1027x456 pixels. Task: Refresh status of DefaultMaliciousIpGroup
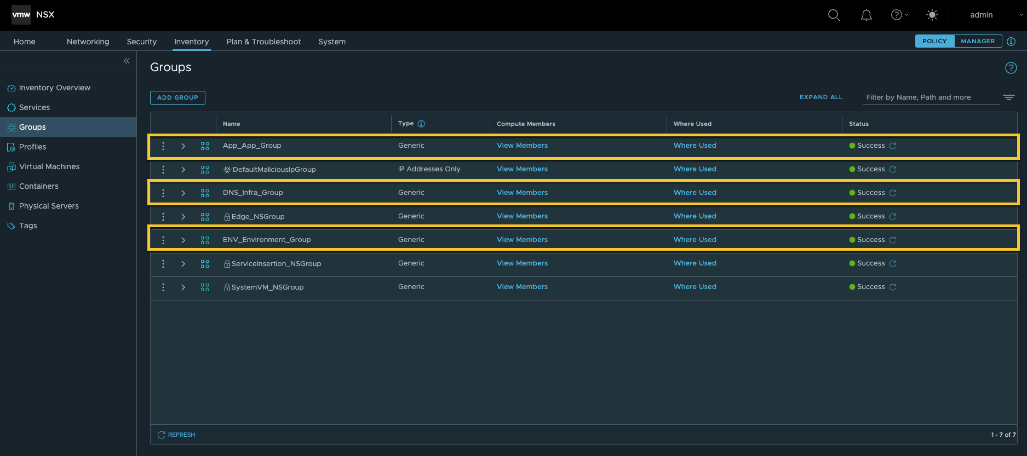(x=892, y=170)
